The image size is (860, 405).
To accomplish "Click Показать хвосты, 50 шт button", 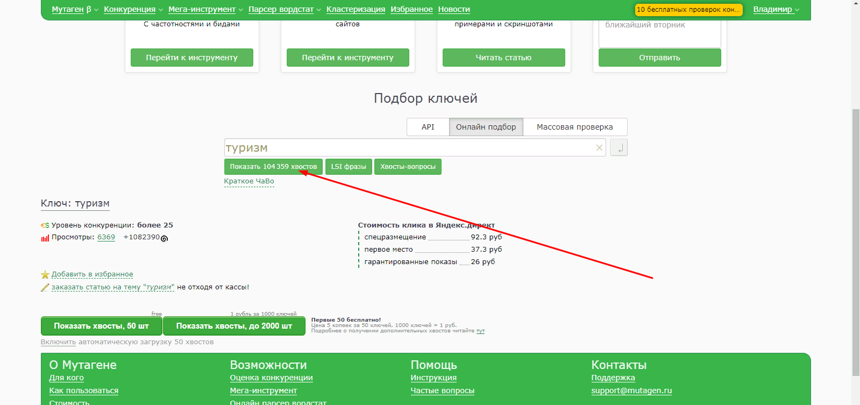I will (101, 326).
